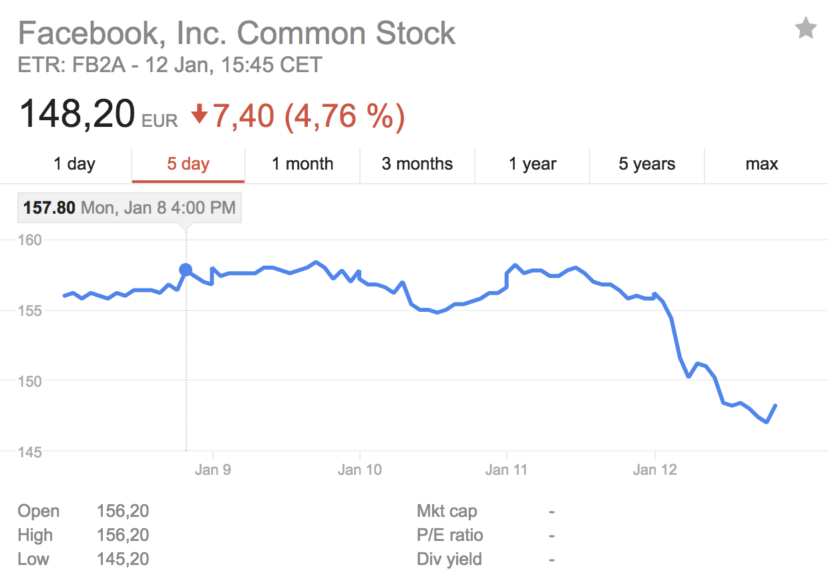This screenshot has height=577, width=828.
Task: Switch to the 1 day chart view
Action: pos(73,164)
